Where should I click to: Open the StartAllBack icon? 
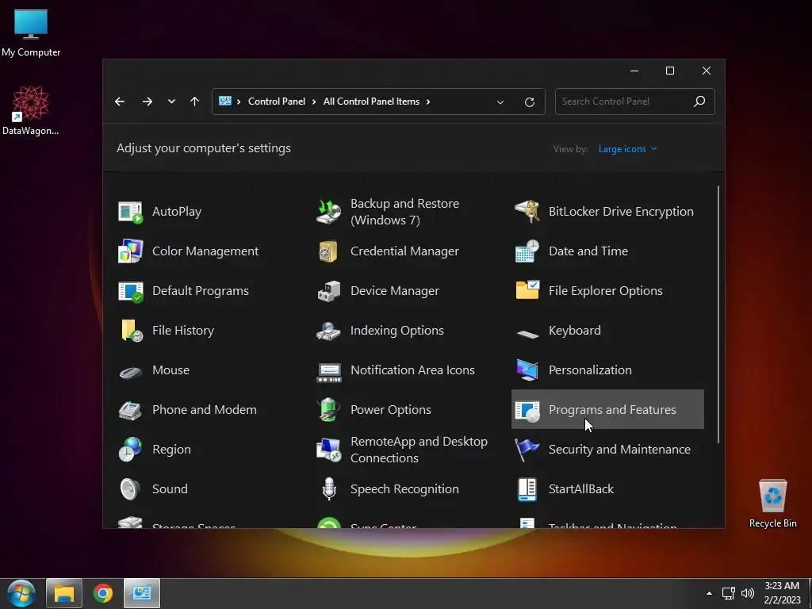(527, 488)
